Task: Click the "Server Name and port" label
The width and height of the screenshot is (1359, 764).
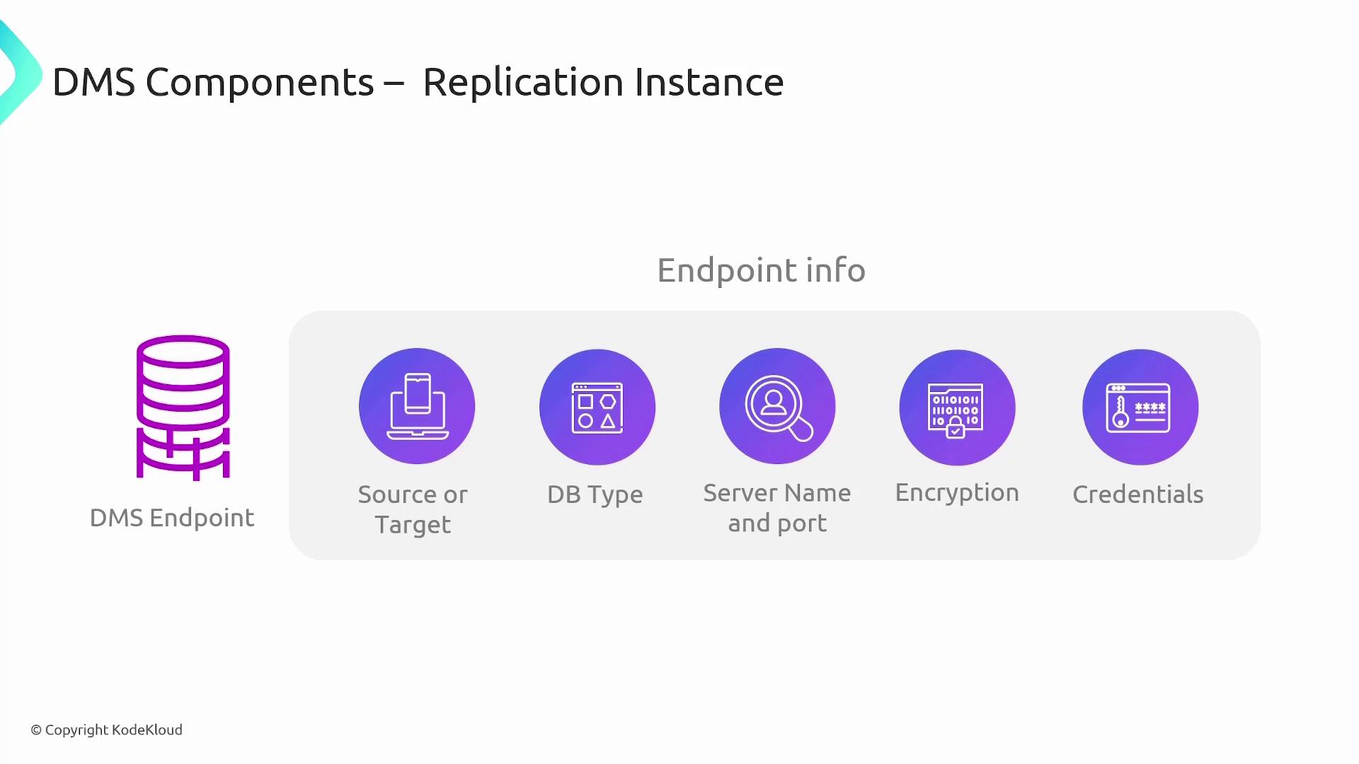Action: tap(777, 508)
